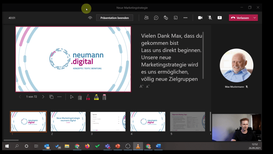273x154 pixels.
Task: Select the laser pointer tool
Action: 80,97
